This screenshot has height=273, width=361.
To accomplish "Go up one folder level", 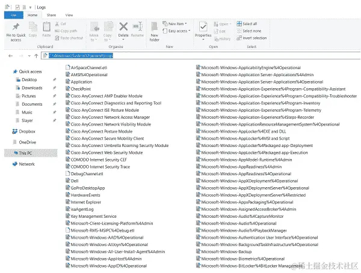I will 36,56.
